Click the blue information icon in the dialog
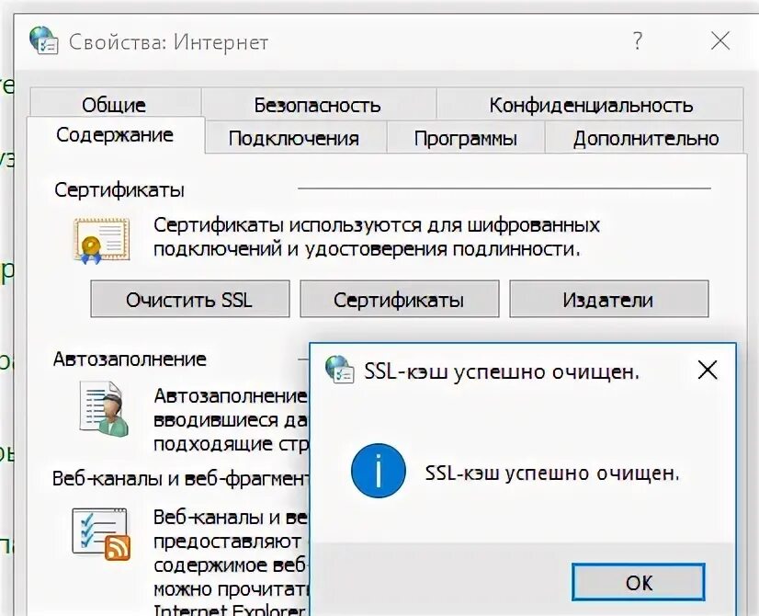The height and width of the screenshot is (616, 759). 378,471
